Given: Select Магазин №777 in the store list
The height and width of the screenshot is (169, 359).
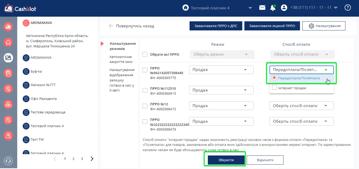Looking at the screenshot, I should pyautogui.click(x=43, y=85).
